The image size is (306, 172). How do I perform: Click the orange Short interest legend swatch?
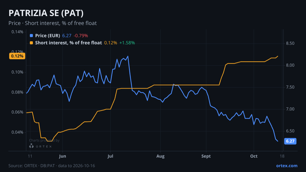tap(31, 43)
